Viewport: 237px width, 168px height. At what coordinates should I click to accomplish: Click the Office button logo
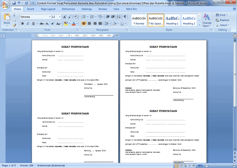point(5,5)
